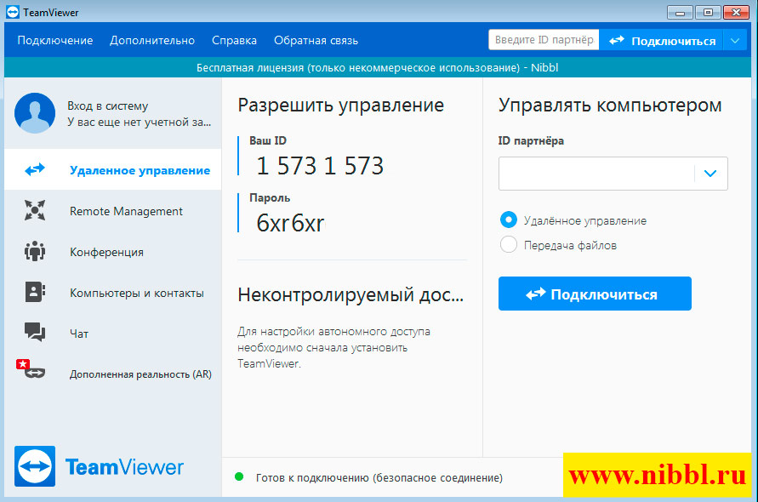Click Вход в систему sign-in link

point(108,106)
